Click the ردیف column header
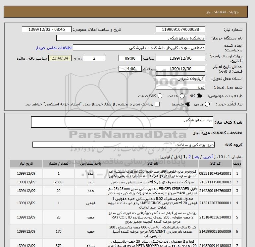This screenshot has height=247, width=255. click(237, 164)
